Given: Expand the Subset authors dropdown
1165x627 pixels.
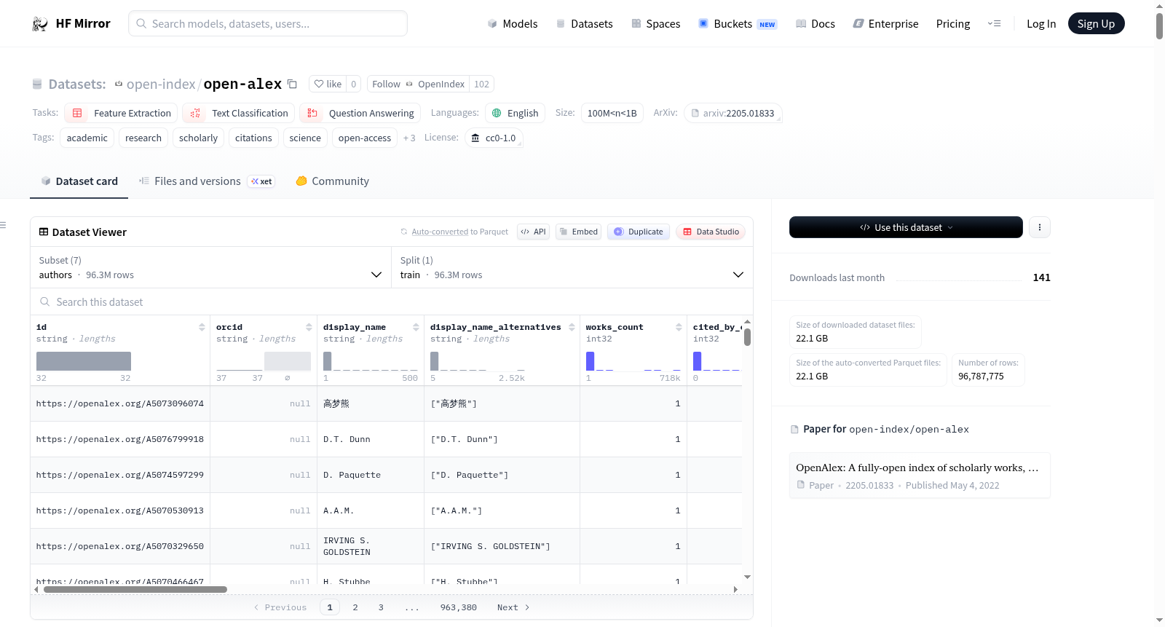Looking at the screenshot, I should pos(211,267).
